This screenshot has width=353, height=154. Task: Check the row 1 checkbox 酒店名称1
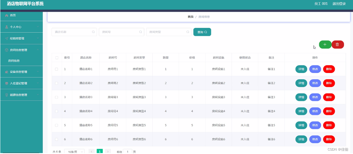(56, 69)
